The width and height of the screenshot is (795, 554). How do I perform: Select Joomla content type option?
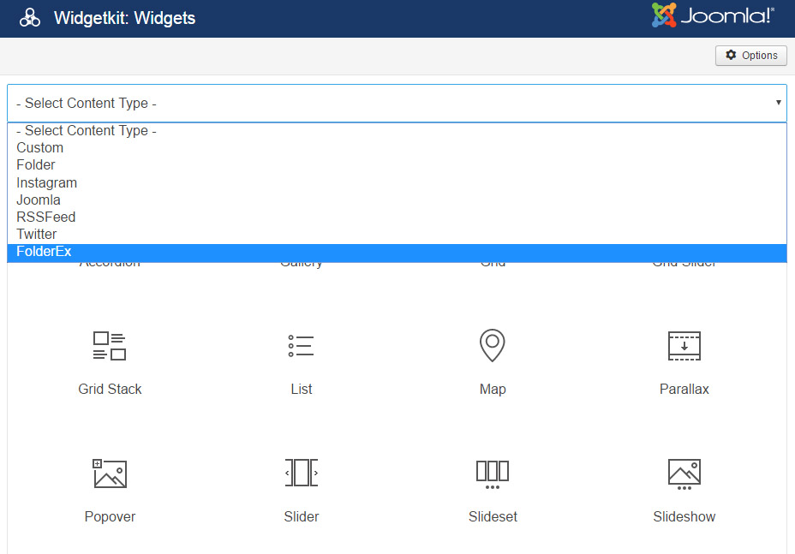(x=397, y=200)
